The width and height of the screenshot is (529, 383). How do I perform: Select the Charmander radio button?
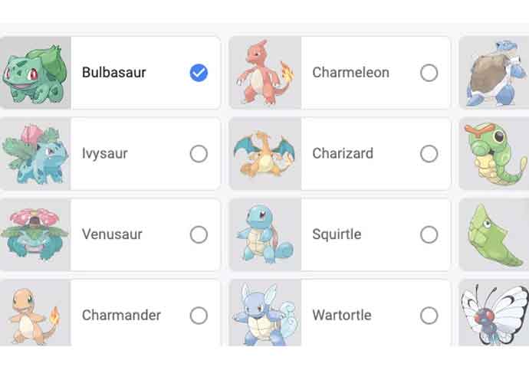click(x=199, y=315)
